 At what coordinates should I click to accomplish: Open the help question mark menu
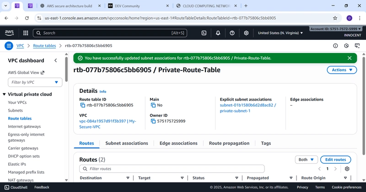tap(232, 33)
